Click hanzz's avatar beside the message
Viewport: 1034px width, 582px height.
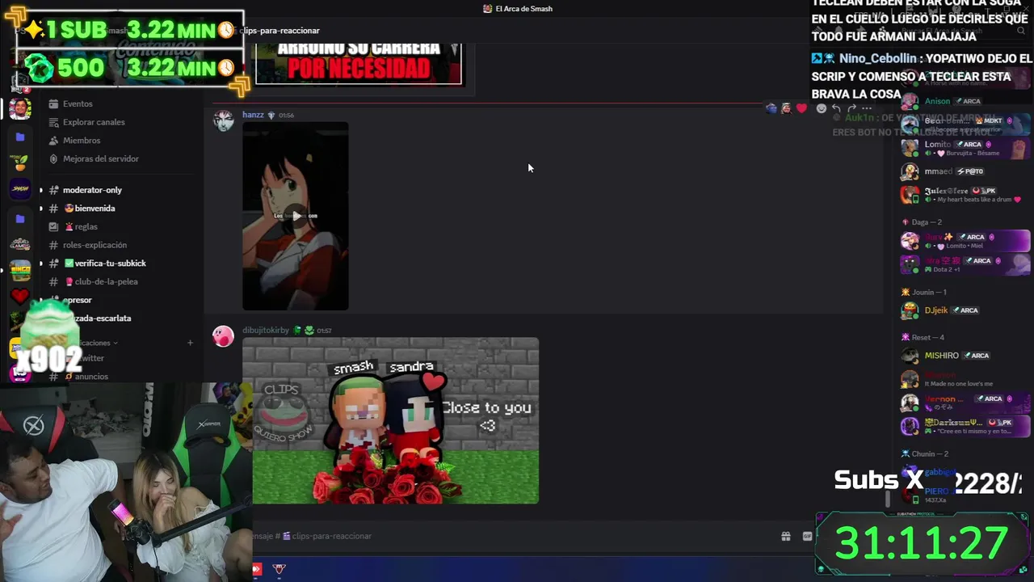tap(223, 121)
